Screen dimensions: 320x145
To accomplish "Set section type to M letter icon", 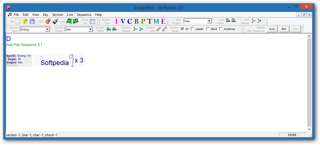I will coord(156,21).
